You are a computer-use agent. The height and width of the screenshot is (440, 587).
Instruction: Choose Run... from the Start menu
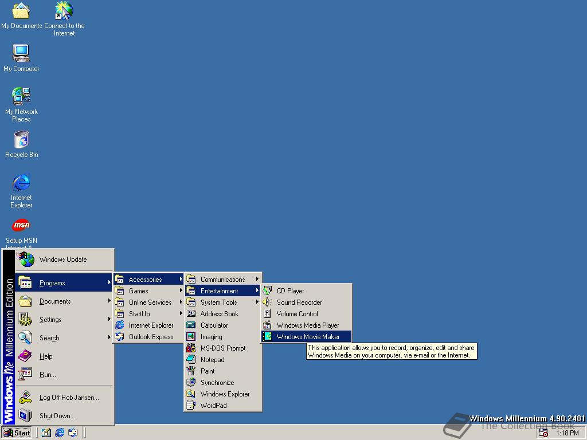tap(64, 375)
